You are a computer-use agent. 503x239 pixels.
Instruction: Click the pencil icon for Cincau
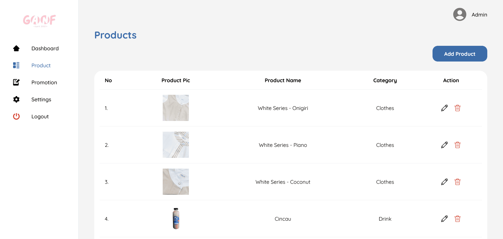(444, 219)
